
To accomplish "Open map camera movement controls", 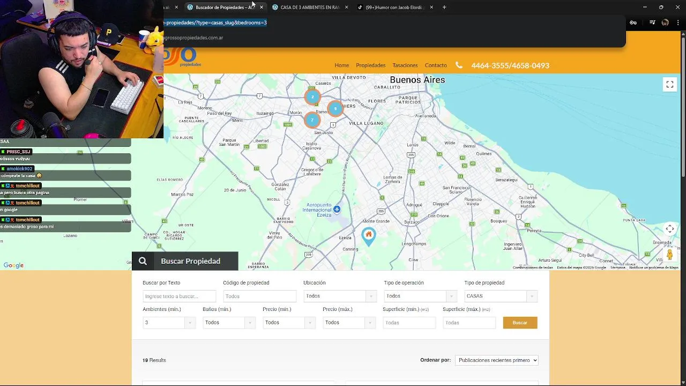I will click(x=670, y=229).
